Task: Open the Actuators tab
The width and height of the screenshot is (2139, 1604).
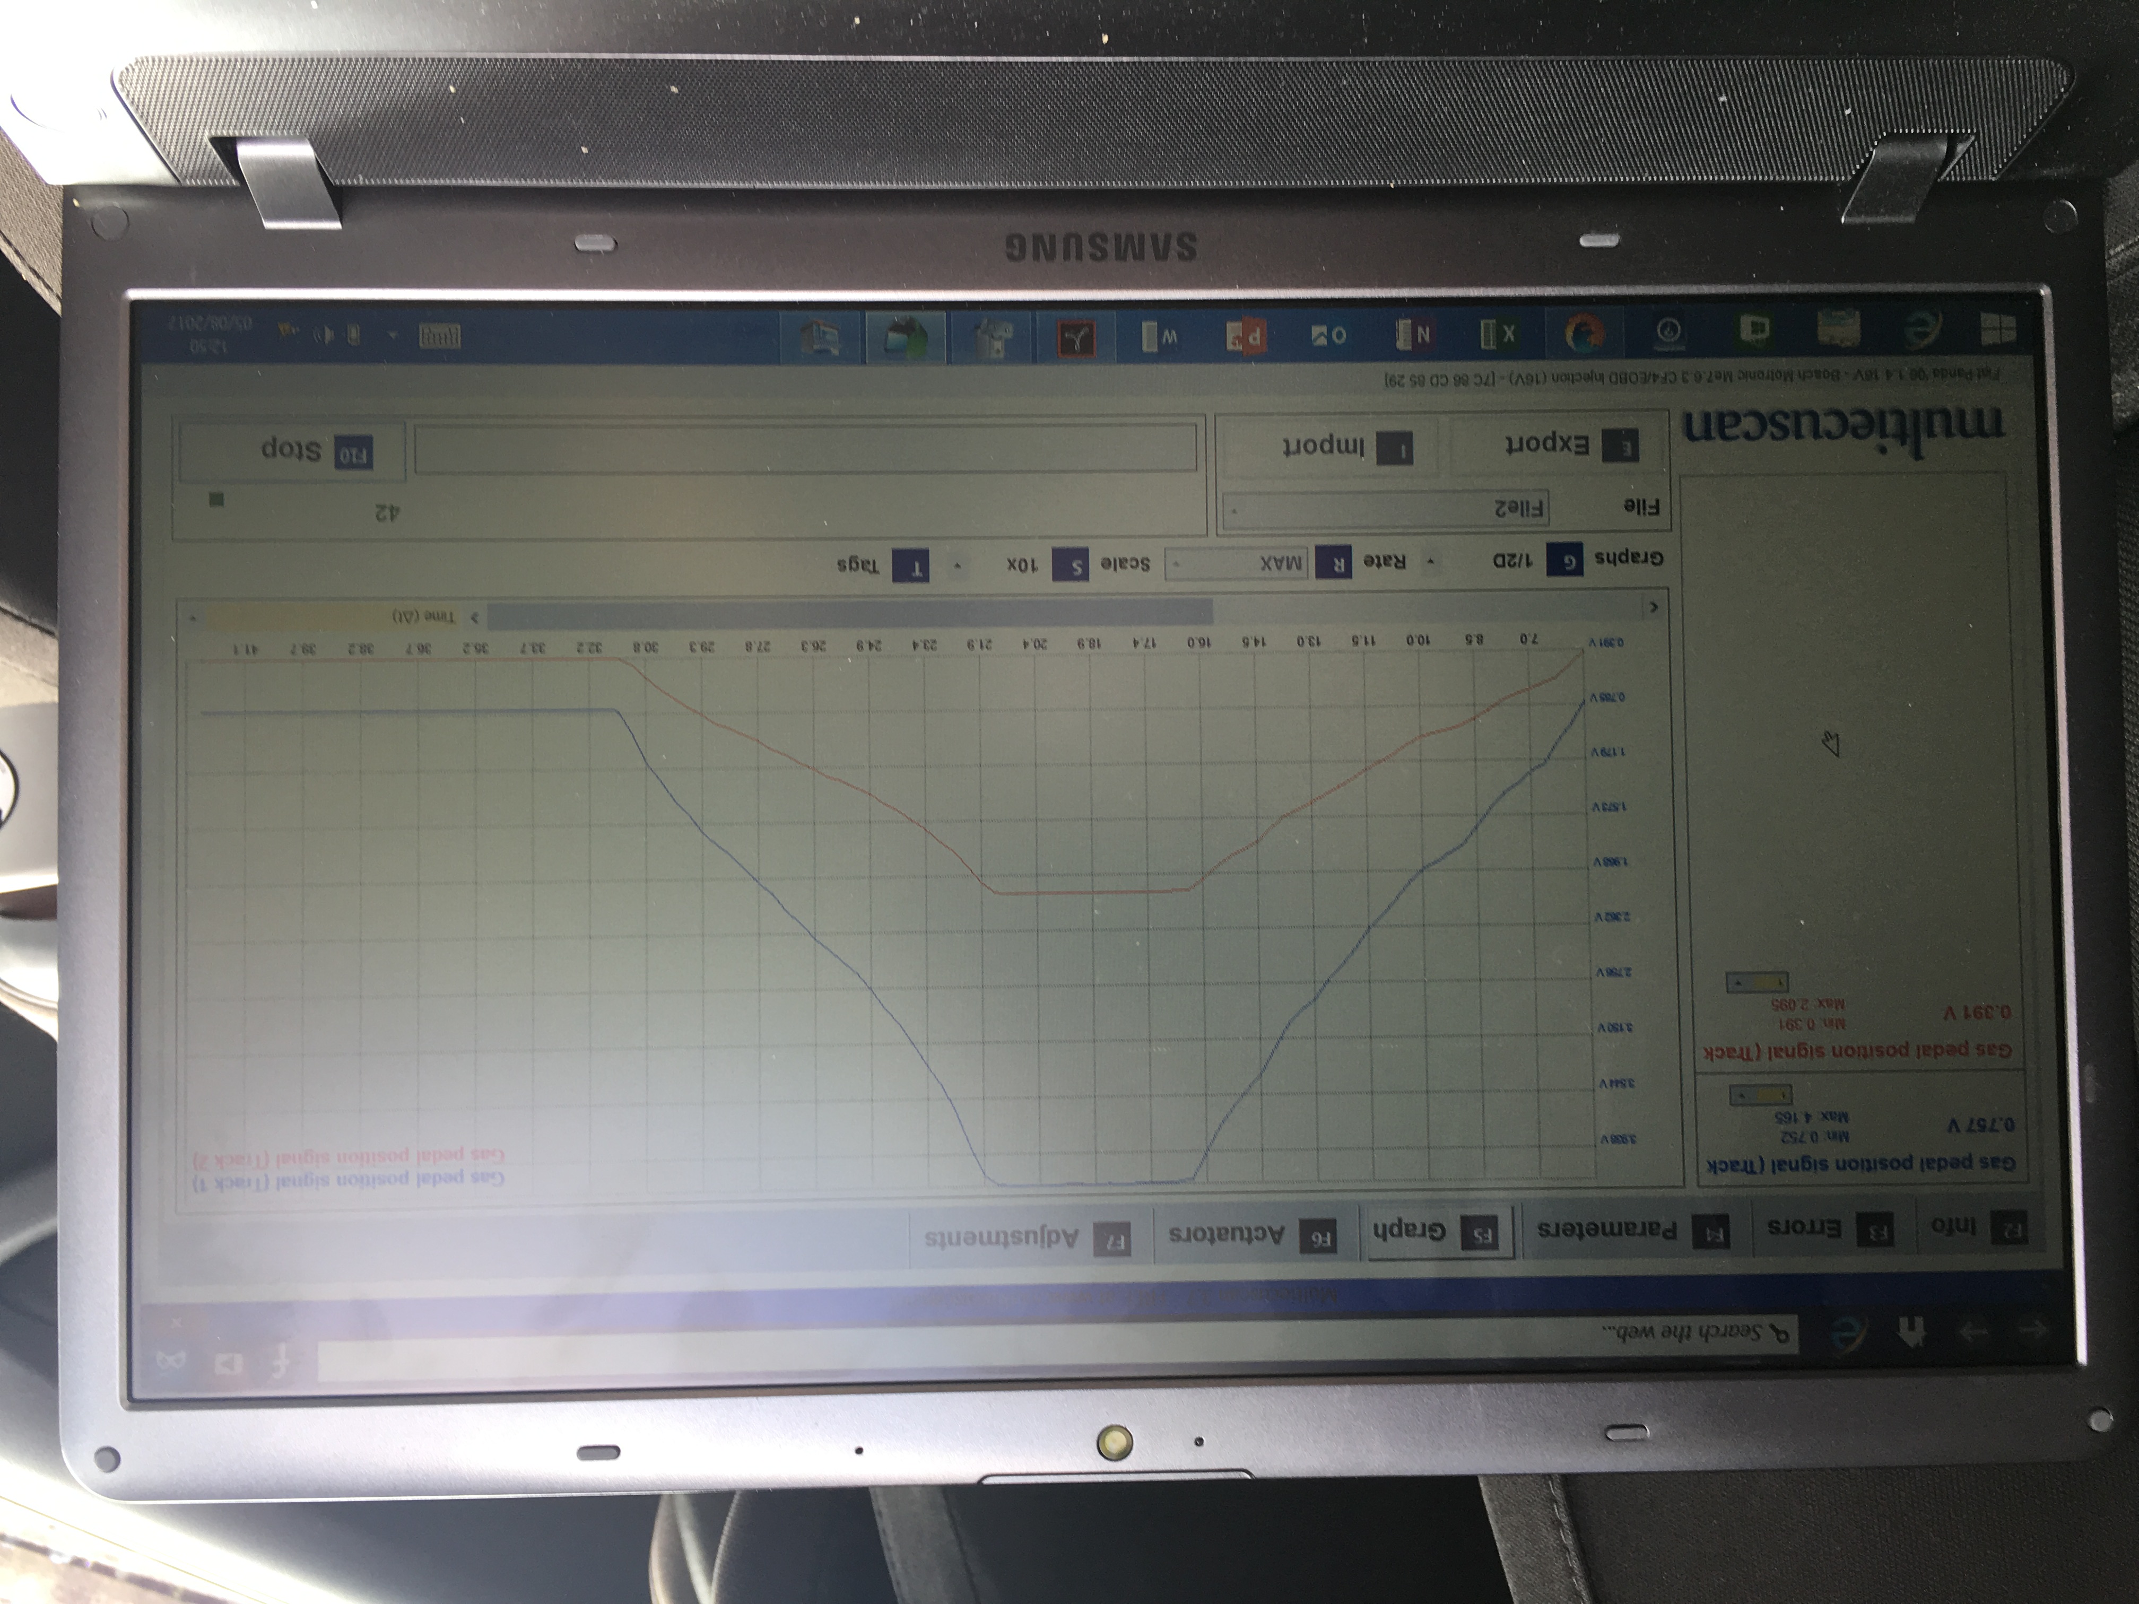Action: pyautogui.click(x=1253, y=1235)
